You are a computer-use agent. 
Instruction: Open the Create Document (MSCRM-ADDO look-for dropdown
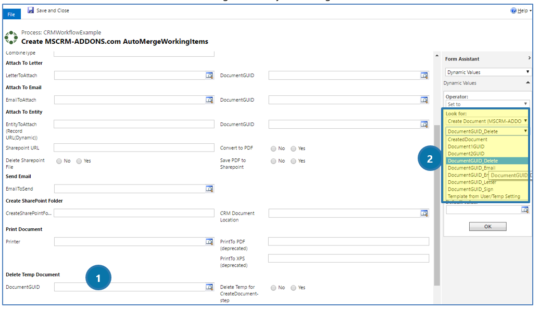click(x=487, y=121)
